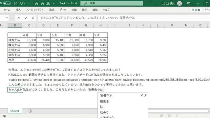Switch to Page Layout view icon
This screenshot has width=210, height=118.
(170, 116)
